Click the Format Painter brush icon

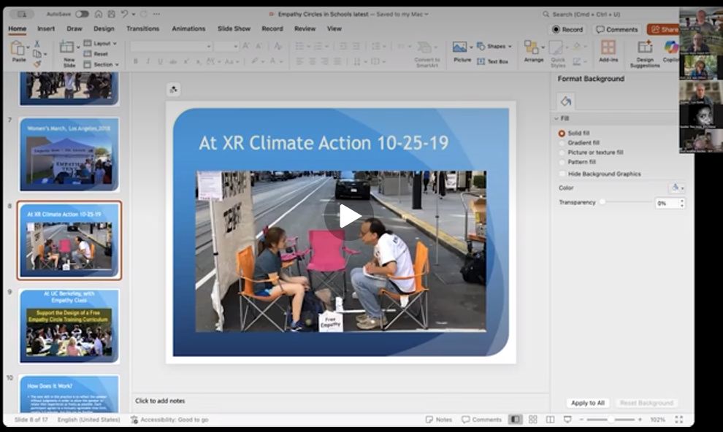(37, 63)
